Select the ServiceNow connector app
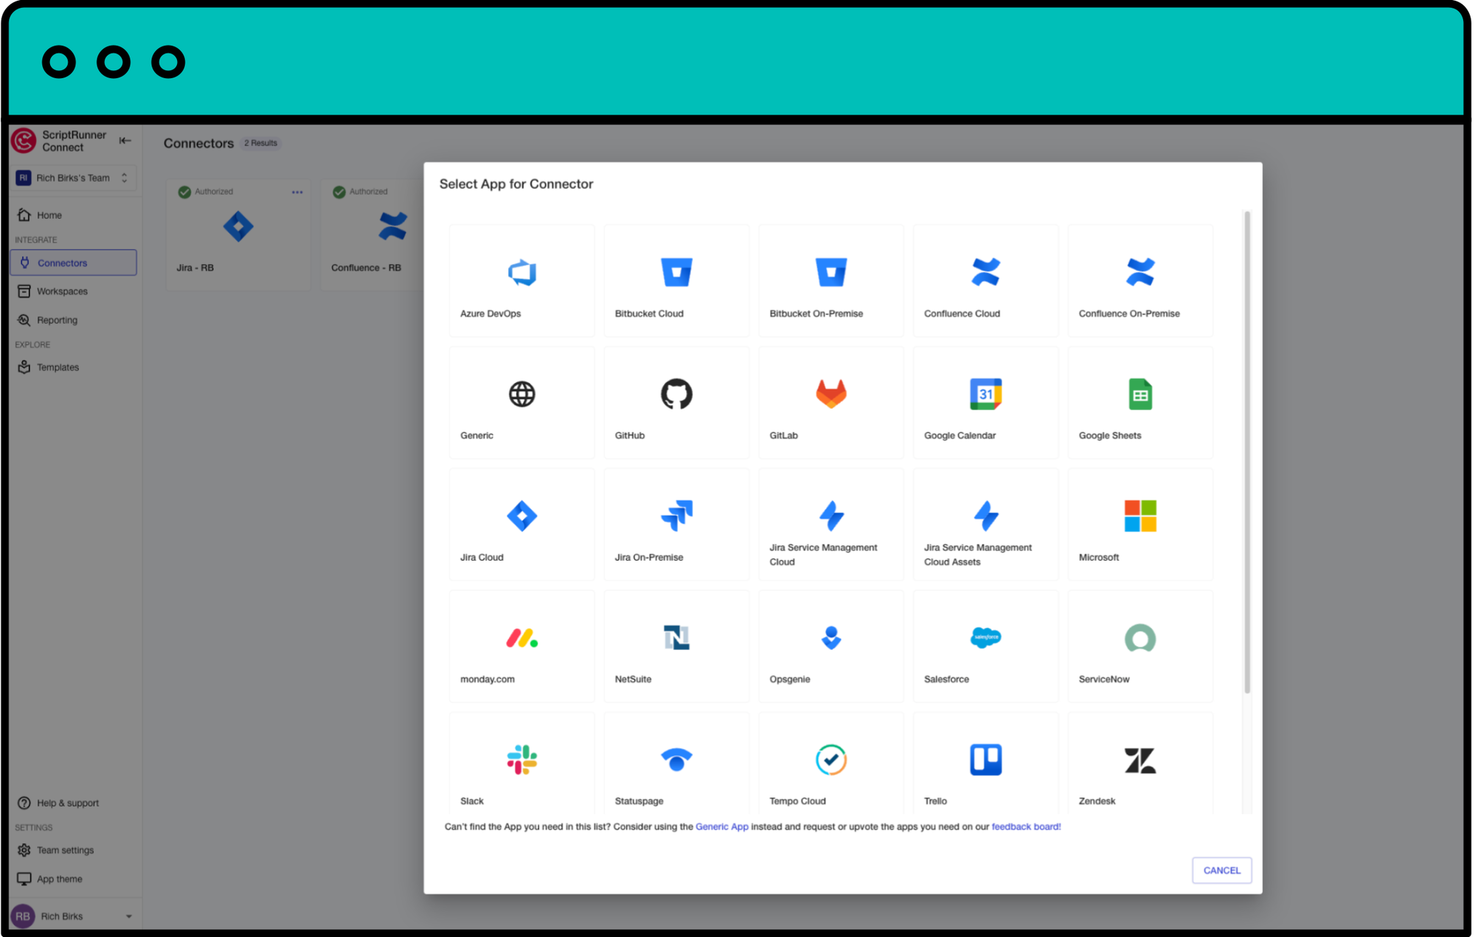The width and height of the screenshot is (1475, 937). pos(1139,646)
